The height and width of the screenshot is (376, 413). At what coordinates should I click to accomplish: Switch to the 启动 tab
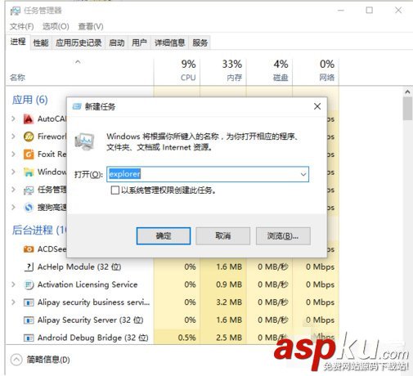click(117, 43)
